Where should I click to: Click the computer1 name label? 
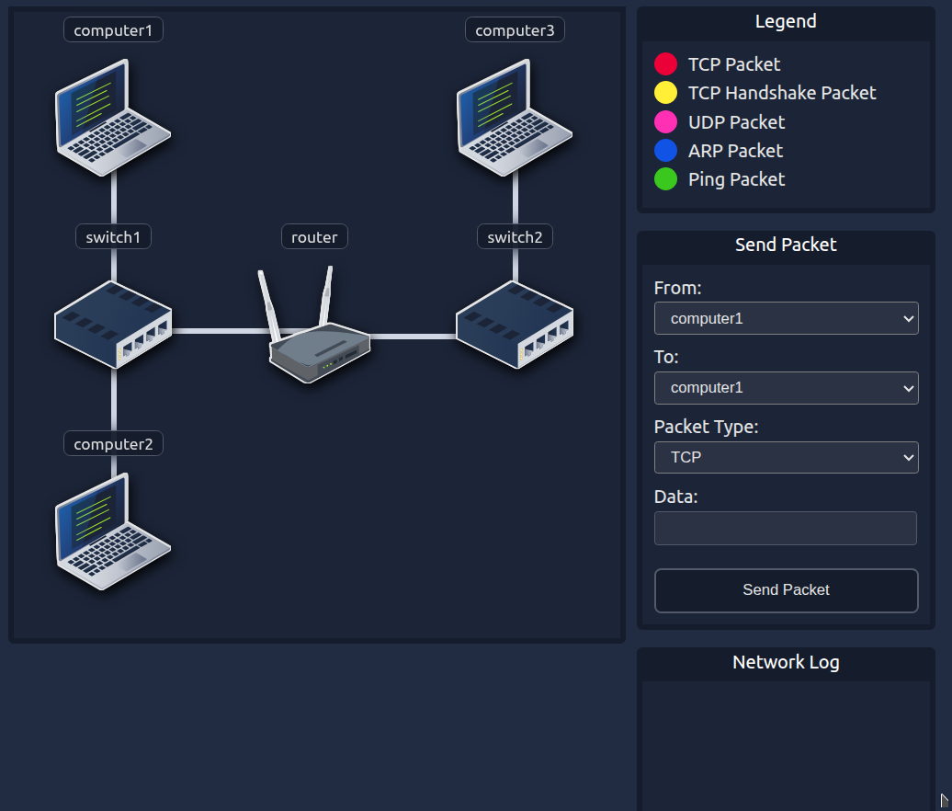(113, 30)
